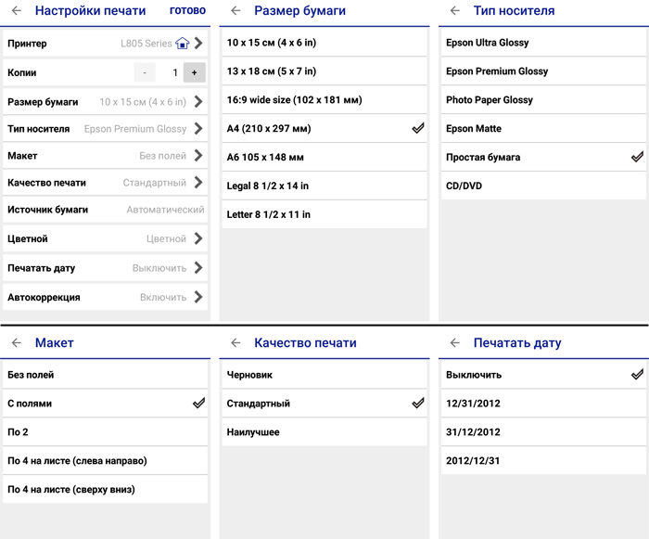
Task: Select Letter 8 1/2 x 11 in
Action: [324, 214]
